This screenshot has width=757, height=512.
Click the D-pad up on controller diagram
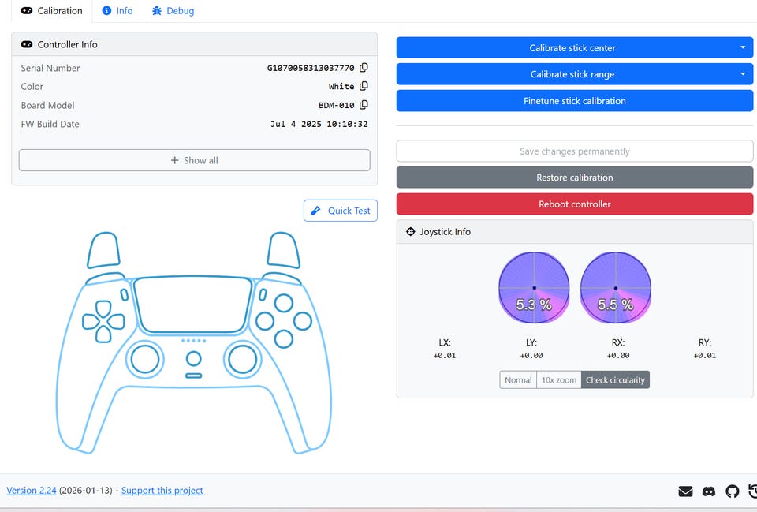tap(103, 308)
